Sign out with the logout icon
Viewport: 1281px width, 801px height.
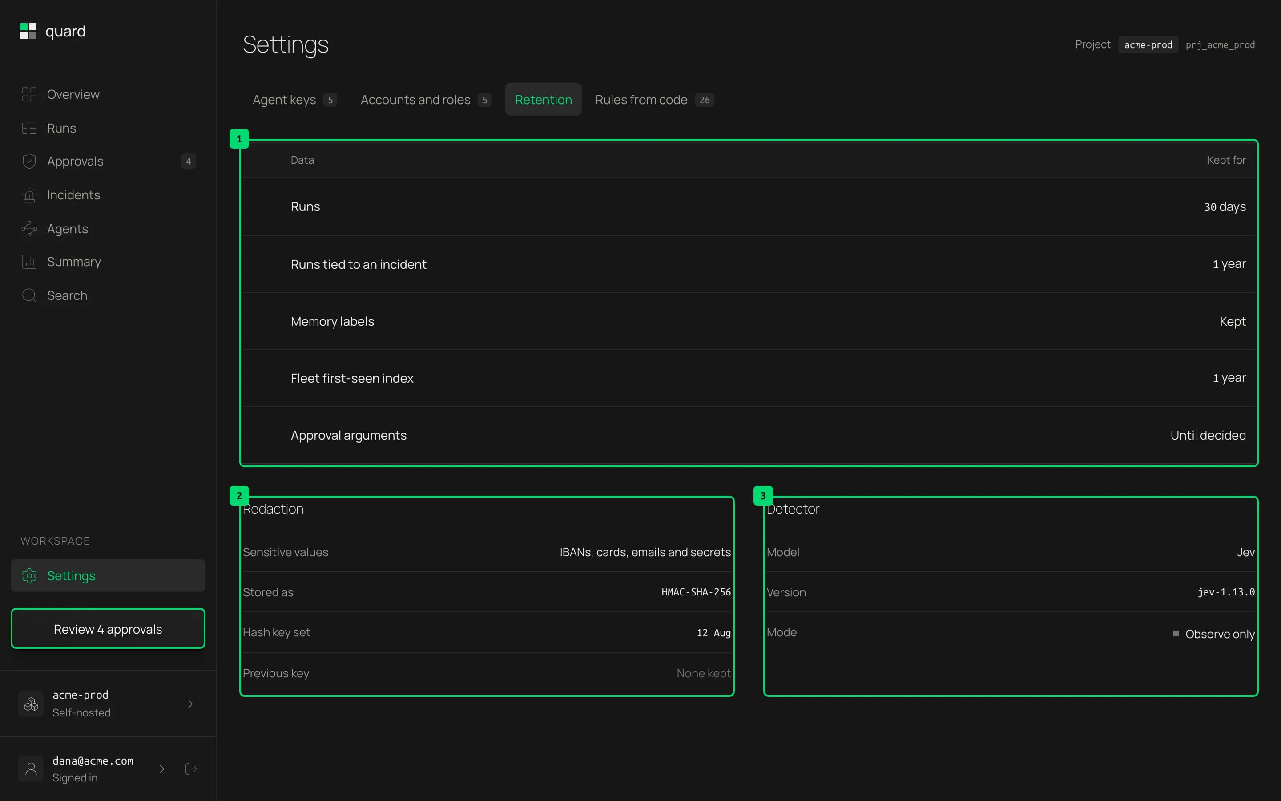click(x=191, y=769)
